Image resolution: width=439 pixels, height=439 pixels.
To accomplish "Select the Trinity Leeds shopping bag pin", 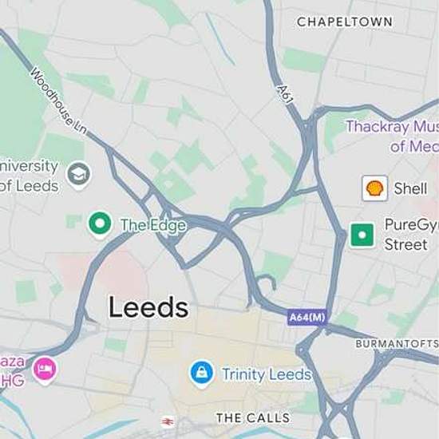I will click(202, 374).
